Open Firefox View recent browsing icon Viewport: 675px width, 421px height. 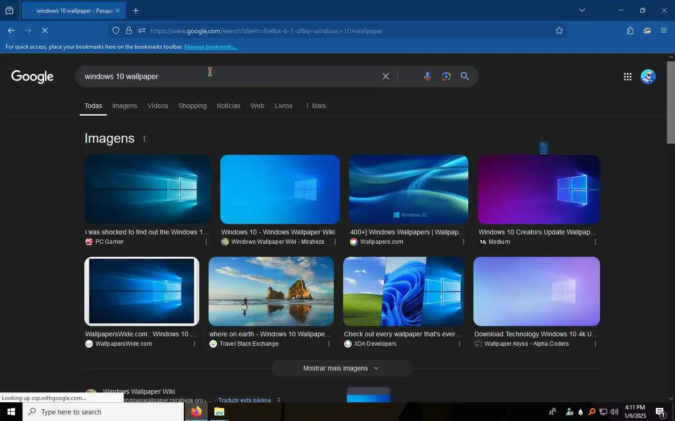pos(9,10)
